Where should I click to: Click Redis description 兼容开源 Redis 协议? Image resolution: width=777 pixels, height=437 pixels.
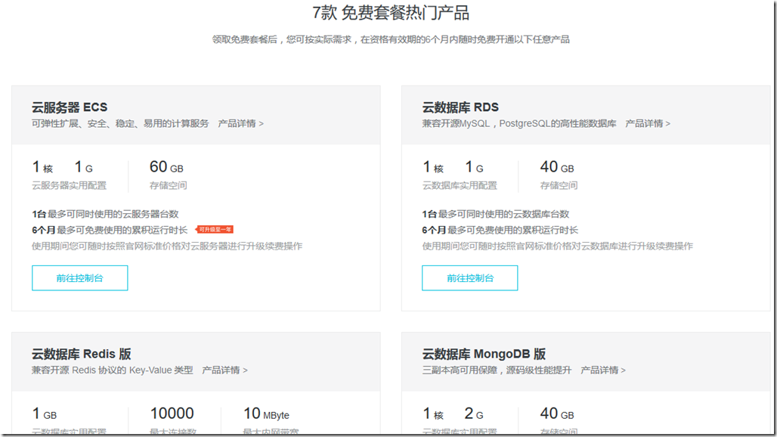(x=112, y=370)
